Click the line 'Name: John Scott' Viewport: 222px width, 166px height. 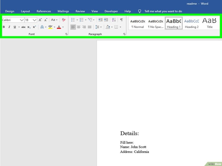click(x=133, y=147)
